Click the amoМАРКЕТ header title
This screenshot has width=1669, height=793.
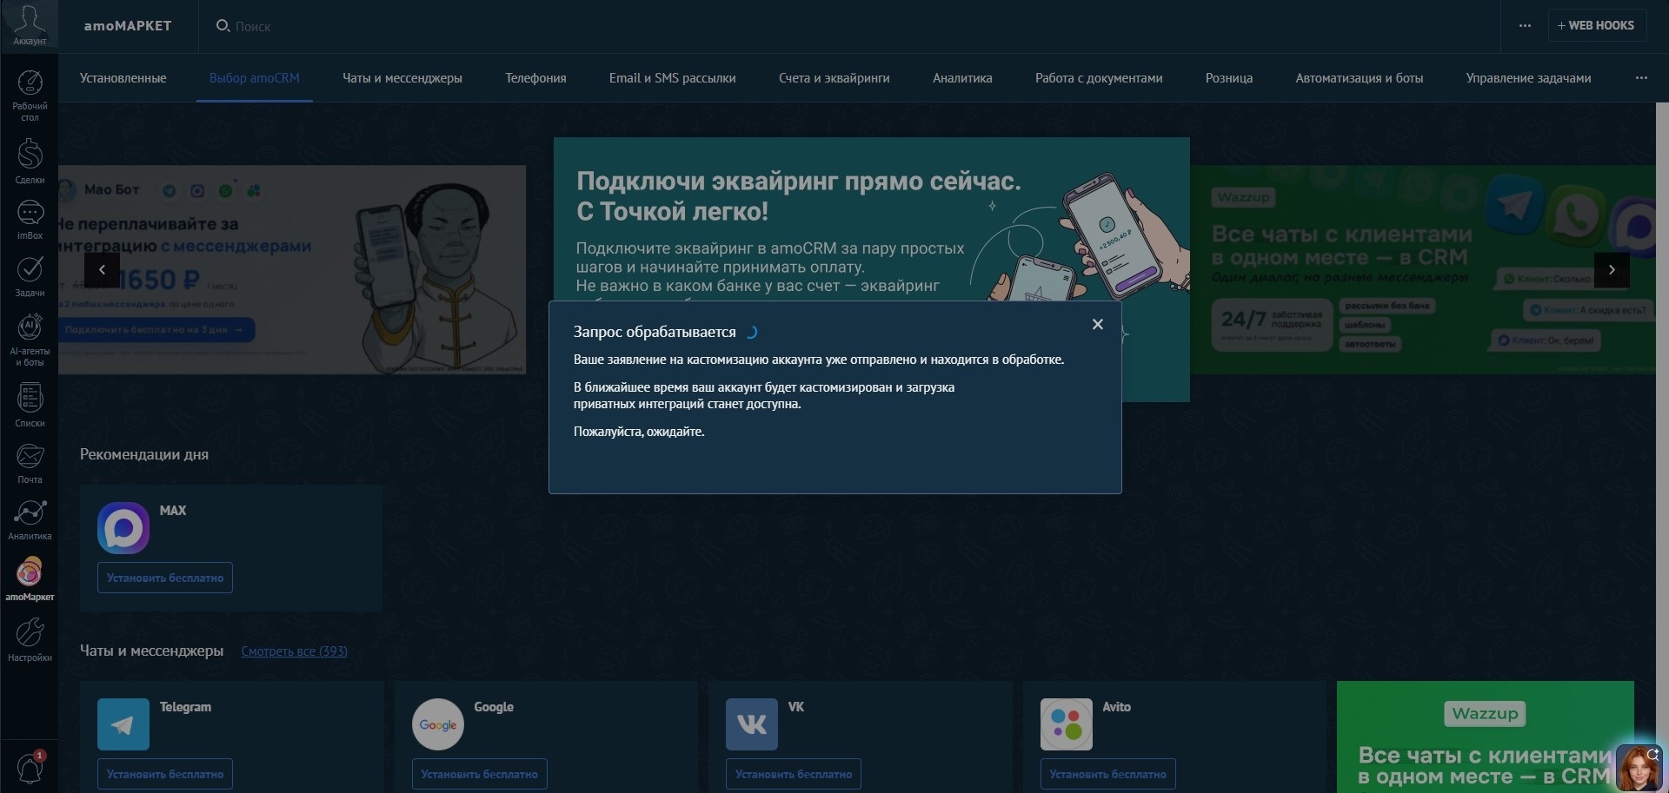[128, 26]
